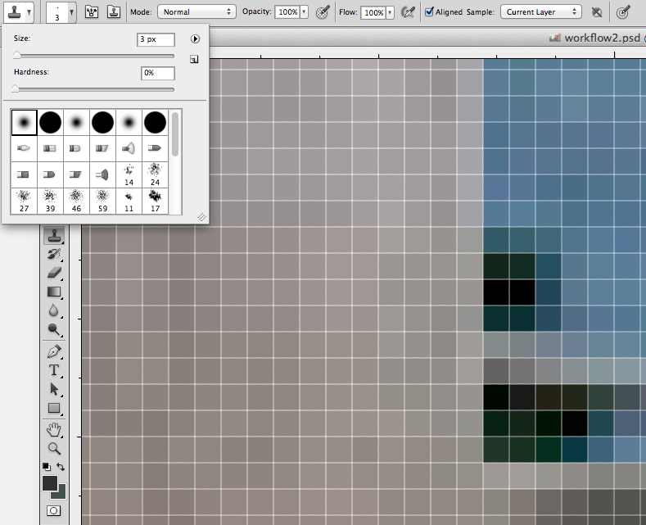Toggle tablet pressure for opacity icon
This screenshot has height=525, width=646.
coord(323,12)
